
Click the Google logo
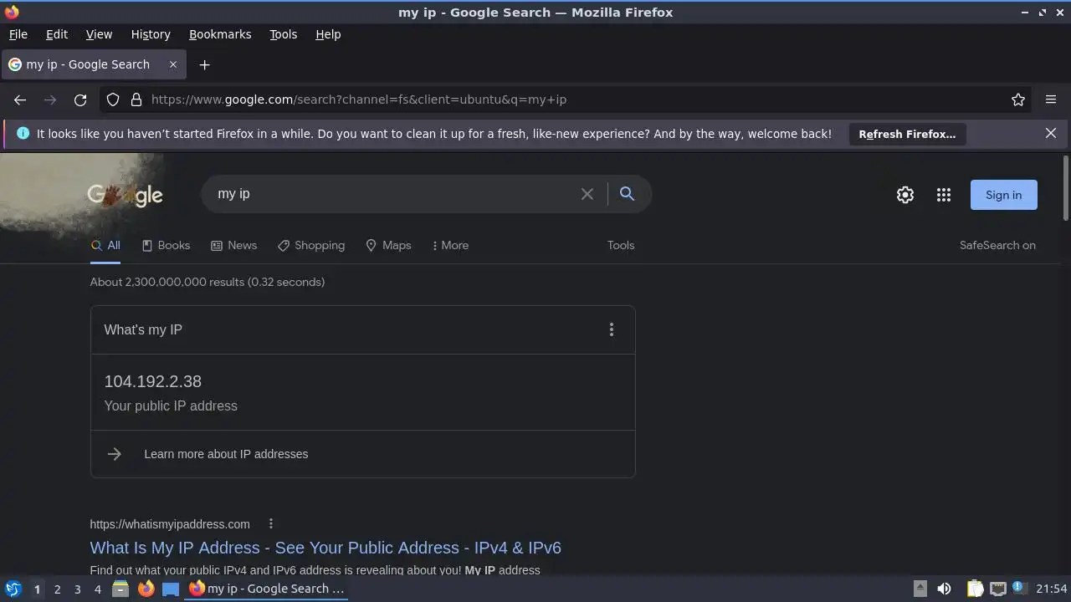(125, 195)
